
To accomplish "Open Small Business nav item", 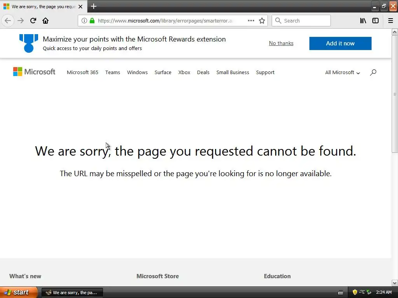I will [x=233, y=73].
